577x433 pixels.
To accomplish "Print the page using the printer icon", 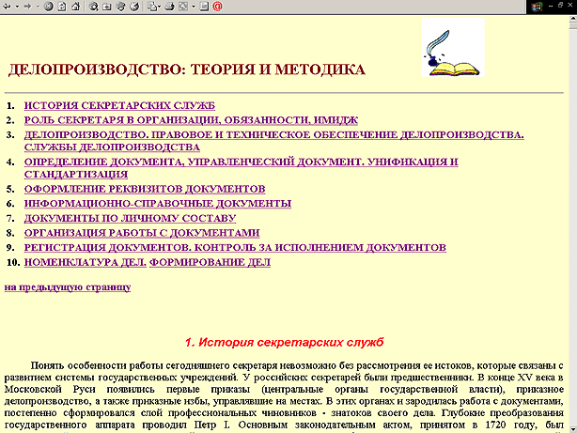I will pos(169,6).
